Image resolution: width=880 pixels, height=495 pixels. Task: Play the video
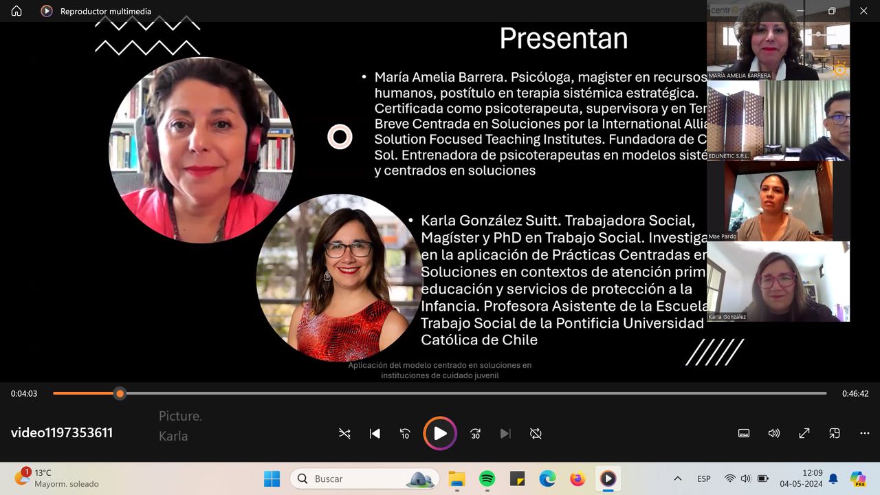[x=440, y=434]
